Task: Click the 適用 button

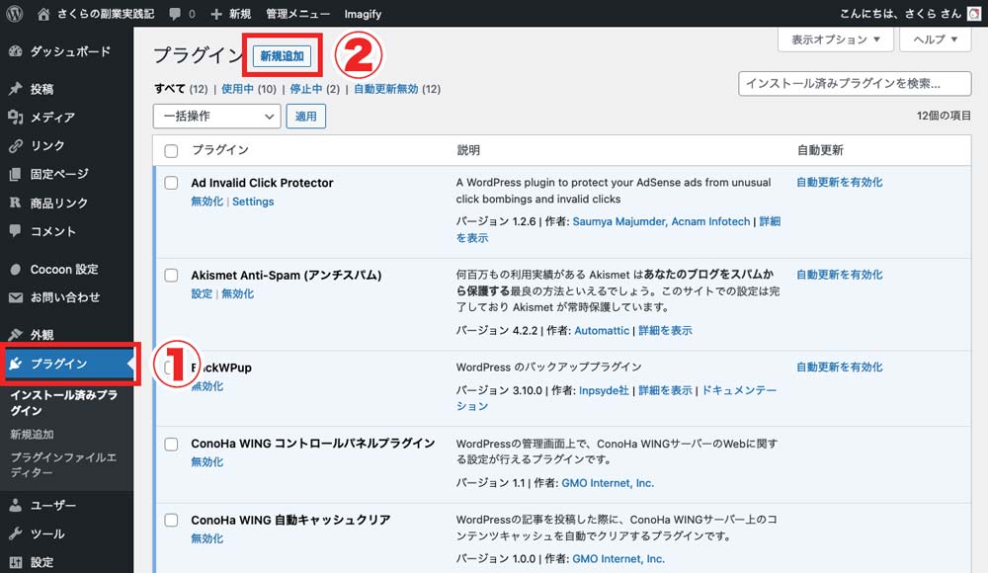Action: coord(306,116)
